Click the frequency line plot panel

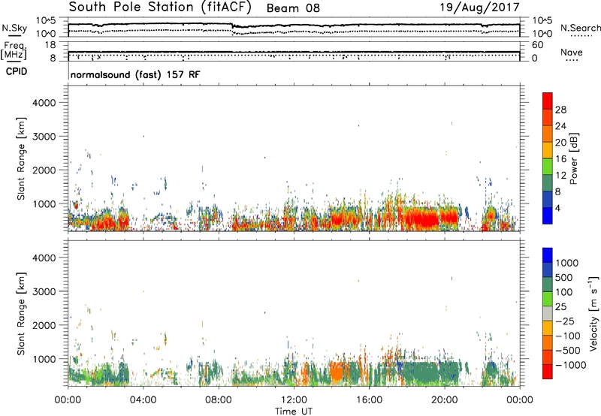point(294,51)
